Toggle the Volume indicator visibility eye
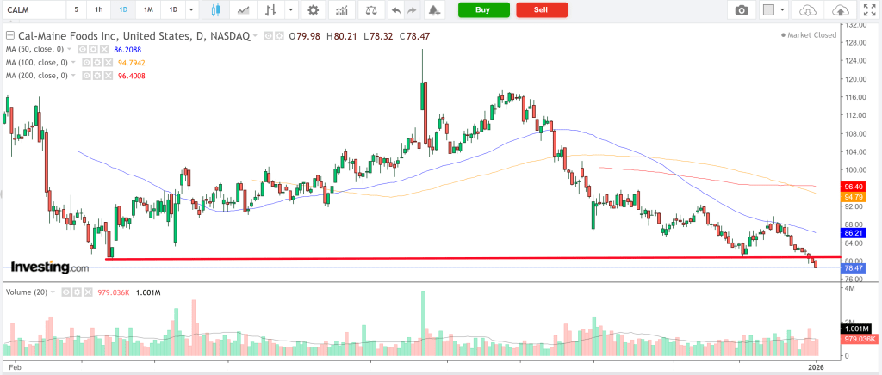Viewport: 882px width, 375px height. point(66,292)
